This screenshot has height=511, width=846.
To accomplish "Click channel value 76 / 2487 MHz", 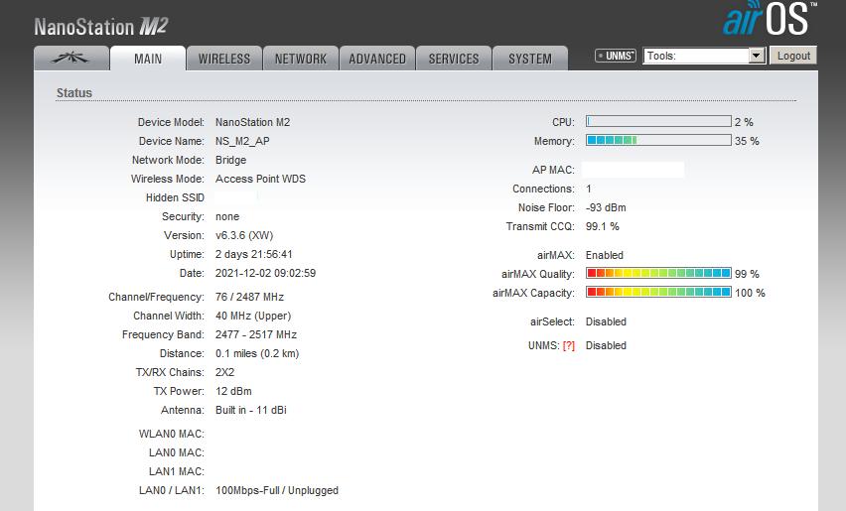I will (x=249, y=297).
